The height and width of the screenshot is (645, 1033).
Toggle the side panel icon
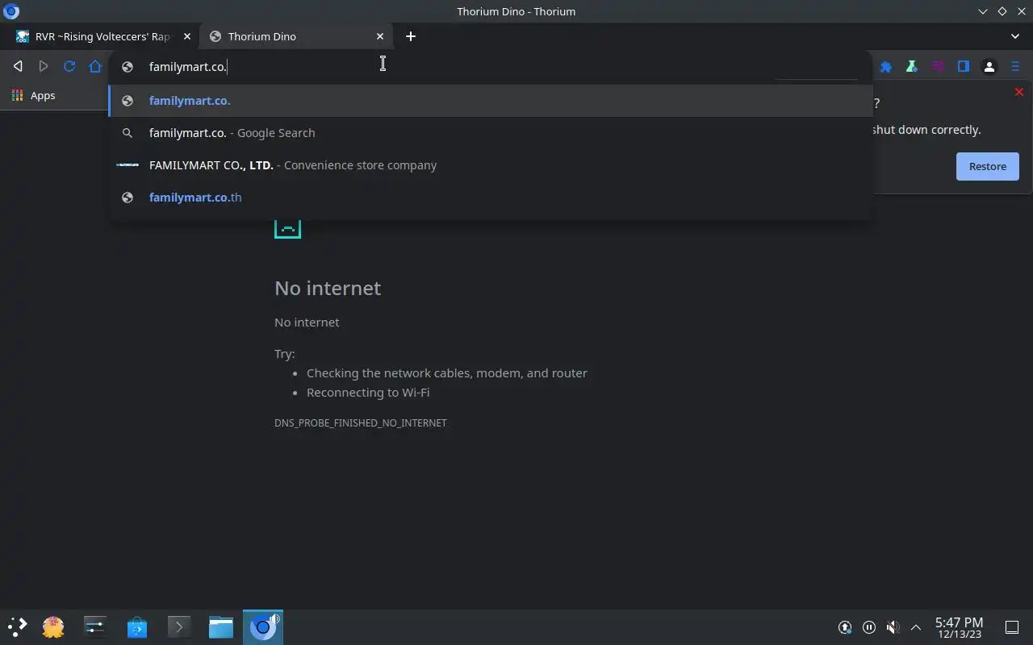coord(964,67)
